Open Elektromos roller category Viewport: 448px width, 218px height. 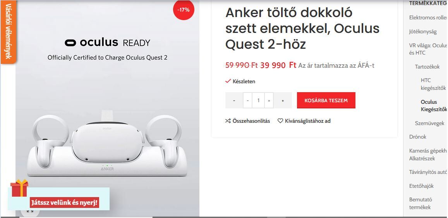coord(428,18)
